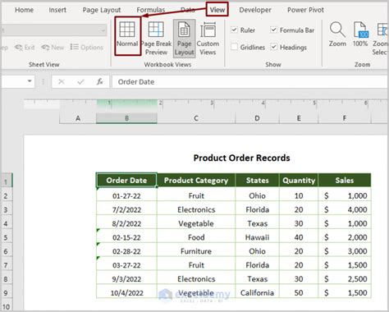Open Page Break Preview view

156,38
